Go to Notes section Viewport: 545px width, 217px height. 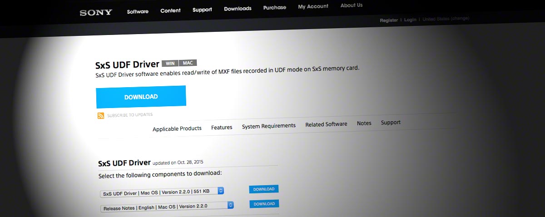tap(364, 123)
